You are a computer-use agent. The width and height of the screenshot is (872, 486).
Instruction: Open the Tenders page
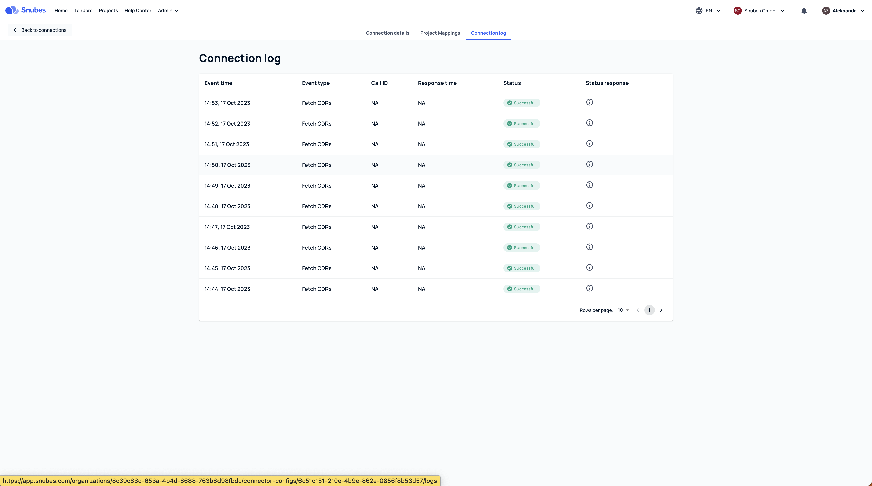(x=83, y=11)
